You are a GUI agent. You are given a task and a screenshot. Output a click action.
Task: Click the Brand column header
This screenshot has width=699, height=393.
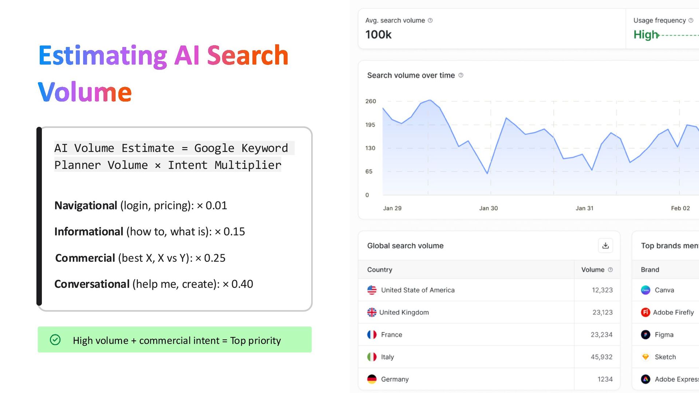(x=650, y=270)
